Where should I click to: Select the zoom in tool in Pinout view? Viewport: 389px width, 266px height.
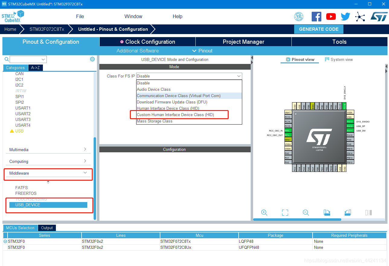coord(264,213)
